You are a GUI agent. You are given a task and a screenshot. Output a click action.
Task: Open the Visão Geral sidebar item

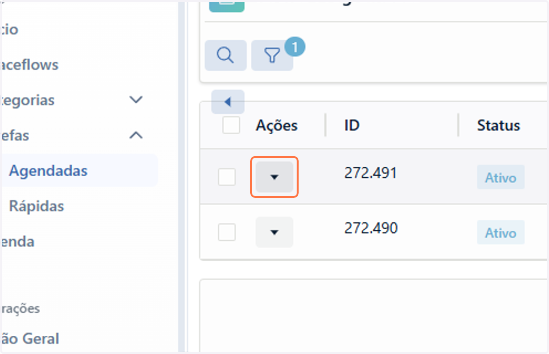tap(30, 338)
